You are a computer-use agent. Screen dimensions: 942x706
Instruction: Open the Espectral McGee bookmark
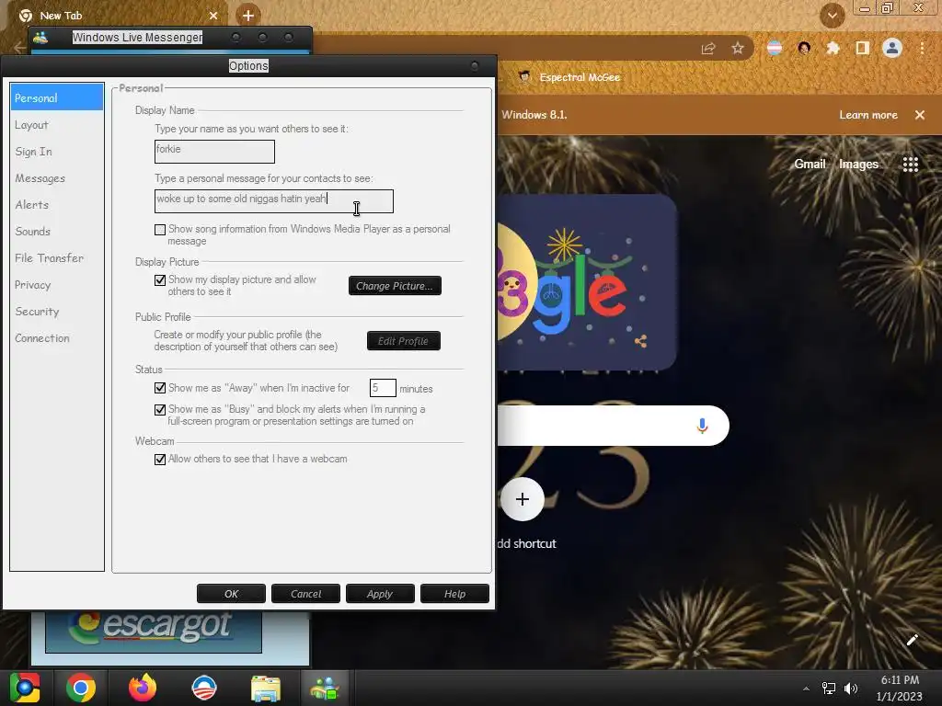point(569,77)
